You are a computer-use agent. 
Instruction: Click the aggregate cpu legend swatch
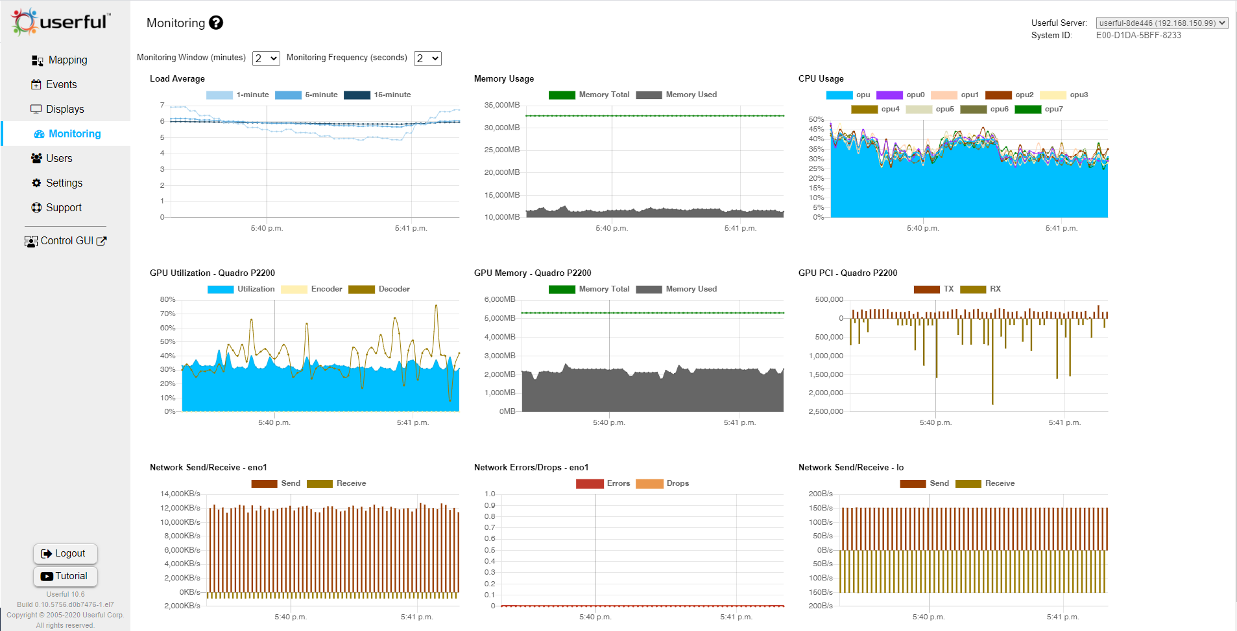(x=839, y=95)
